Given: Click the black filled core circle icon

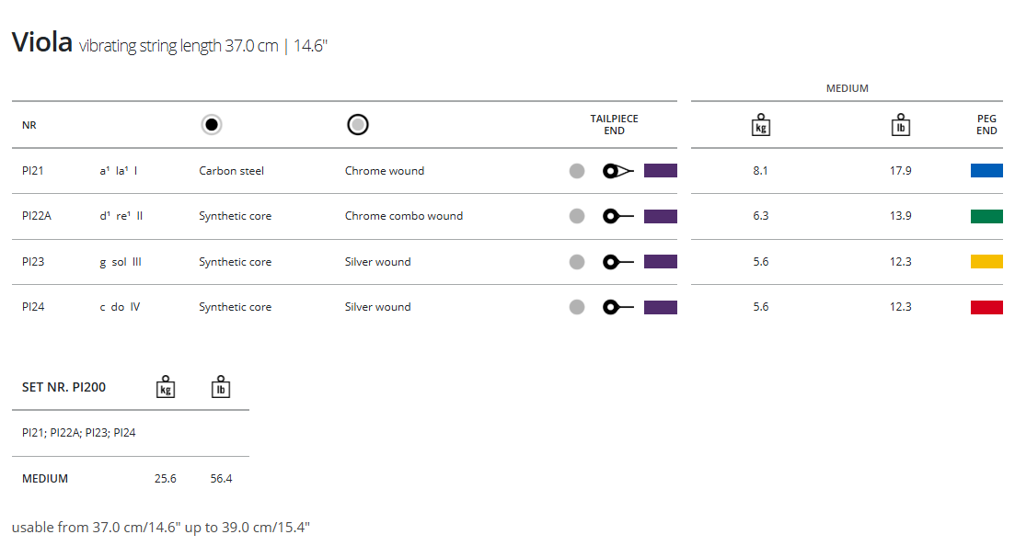Looking at the screenshot, I should pos(212,125).
